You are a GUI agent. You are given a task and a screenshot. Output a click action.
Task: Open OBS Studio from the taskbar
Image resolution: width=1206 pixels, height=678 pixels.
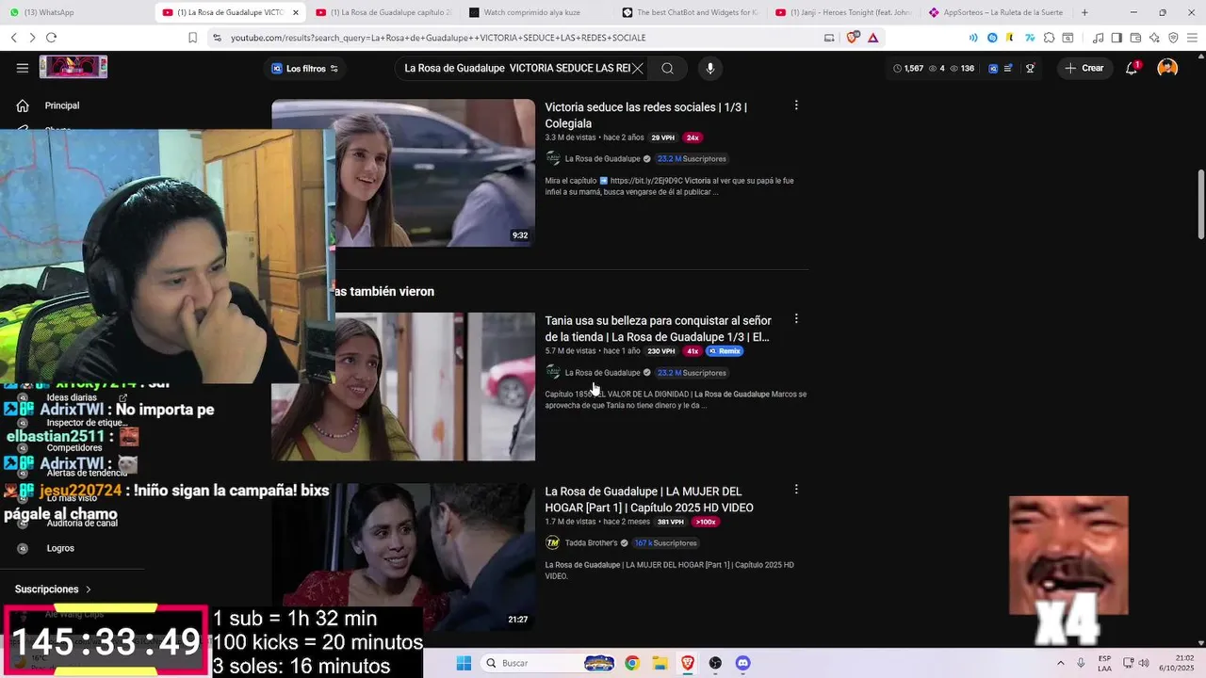715,663
